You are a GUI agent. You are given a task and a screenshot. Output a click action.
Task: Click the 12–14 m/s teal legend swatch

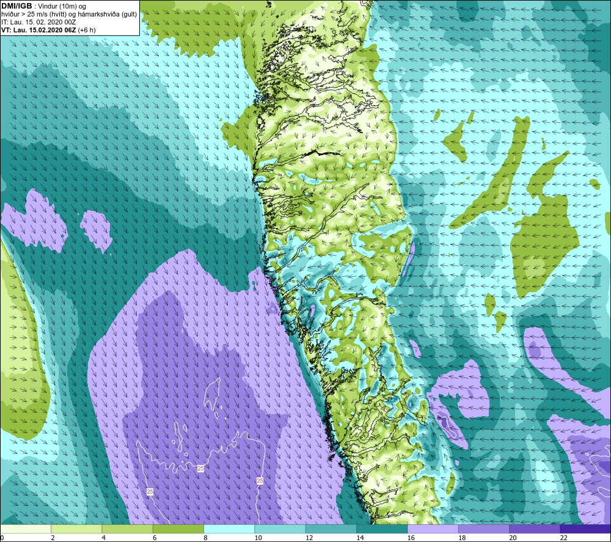[331, 529]
